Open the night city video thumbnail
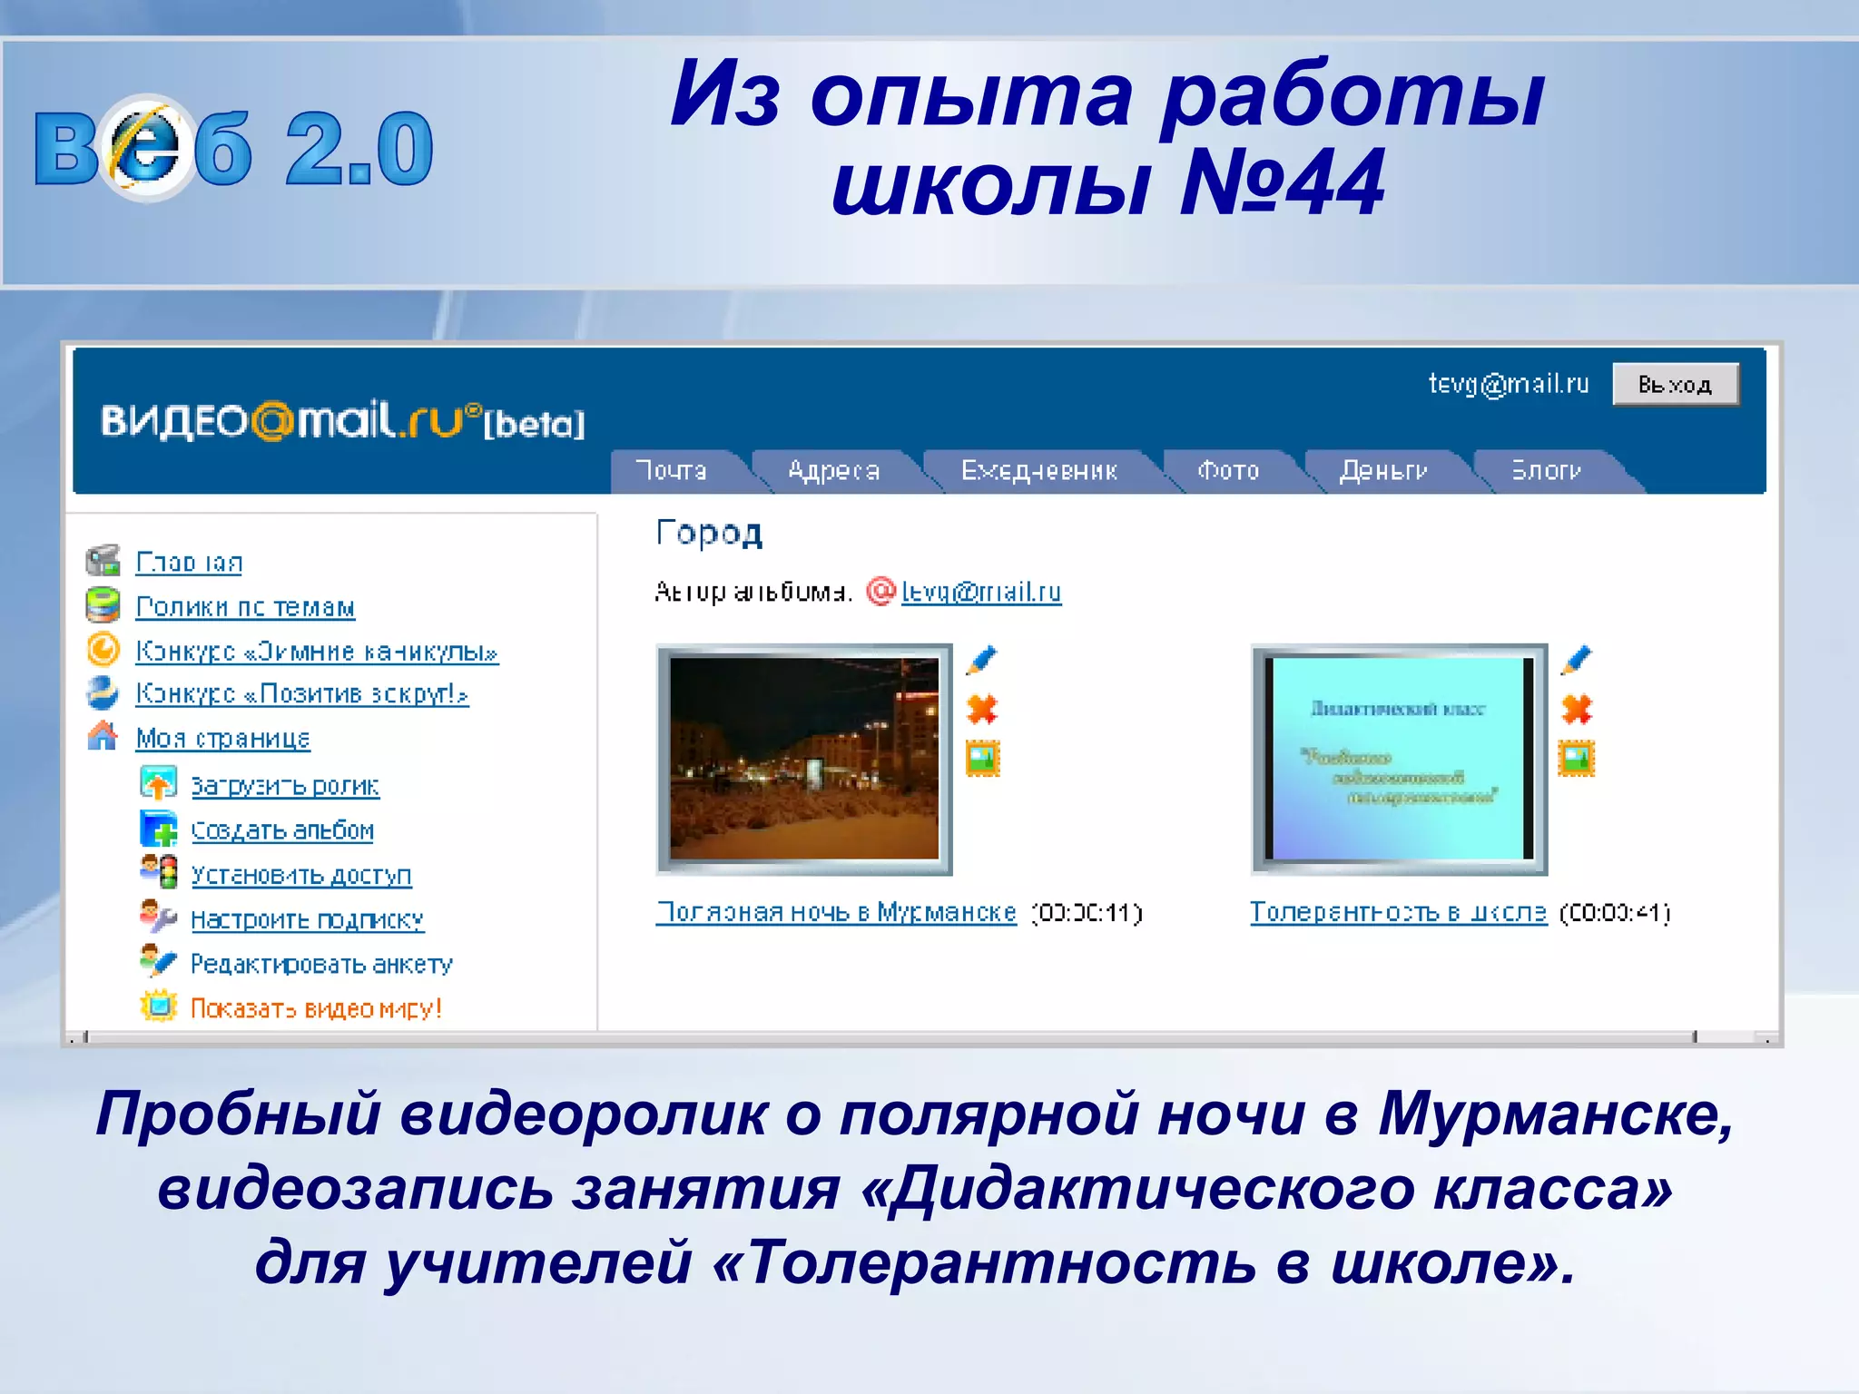This screenshot has width=1859, height=1394. point(804,759)
